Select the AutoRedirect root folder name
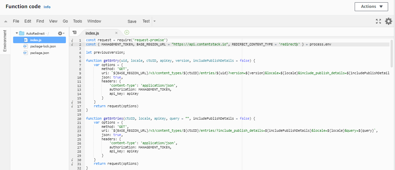Image resolution: width=395 pixels, height=170 pixels. click(35, 33)
